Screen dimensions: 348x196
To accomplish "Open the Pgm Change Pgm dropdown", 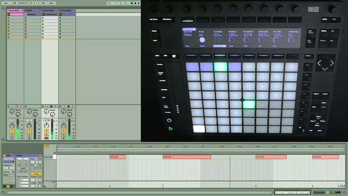I will pyautogui.click(x=23, y=186).
